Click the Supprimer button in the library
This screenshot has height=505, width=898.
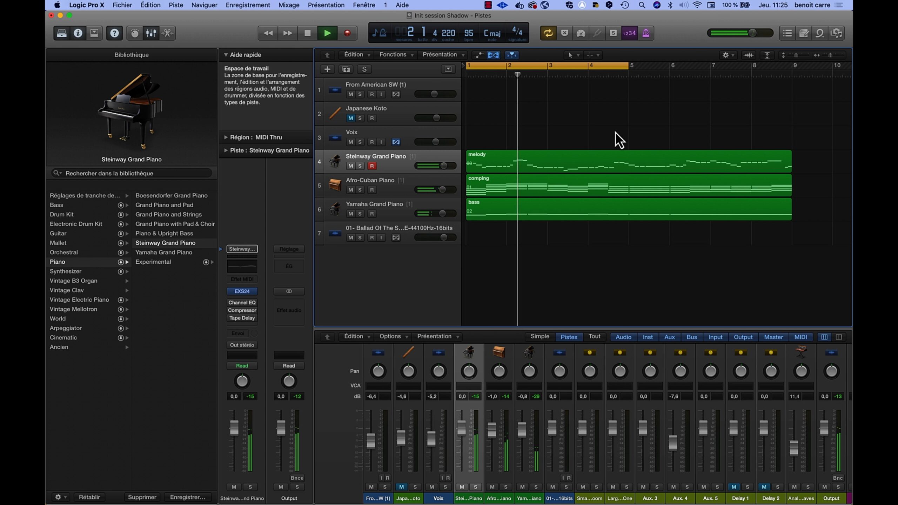point(142,497)
